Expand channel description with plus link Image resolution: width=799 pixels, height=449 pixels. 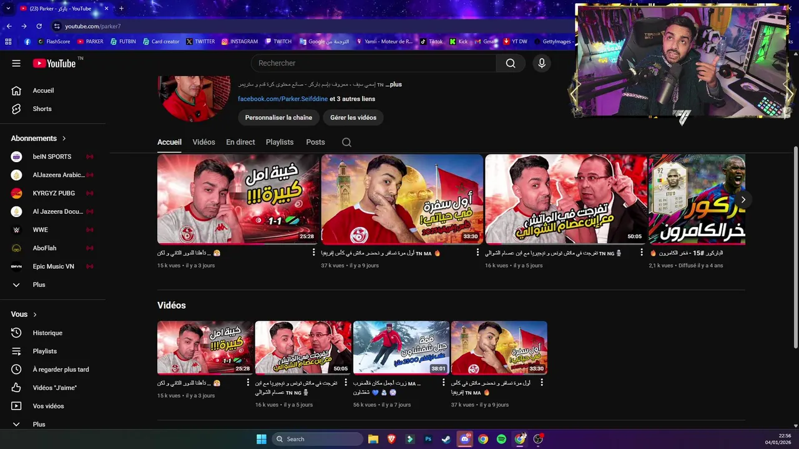[x=393, y=84]
